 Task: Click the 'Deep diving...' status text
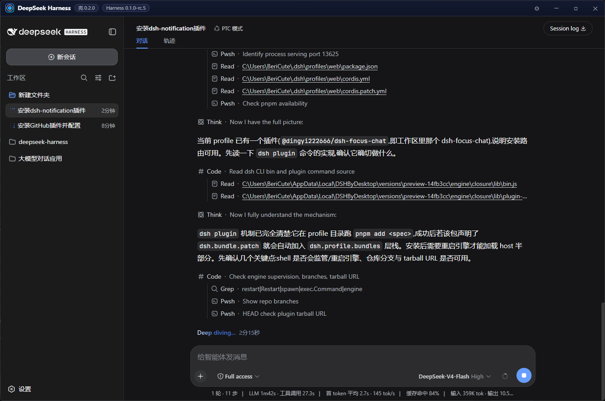tap(216, 333)
